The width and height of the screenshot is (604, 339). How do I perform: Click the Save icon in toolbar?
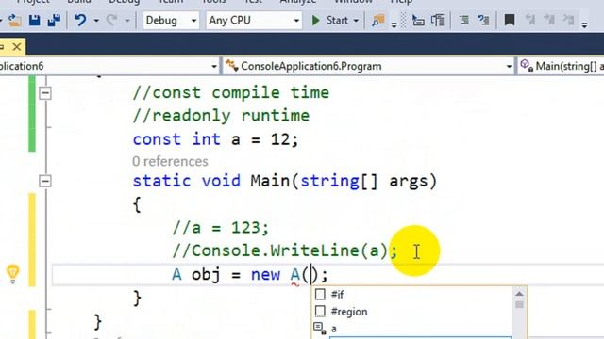35,21
